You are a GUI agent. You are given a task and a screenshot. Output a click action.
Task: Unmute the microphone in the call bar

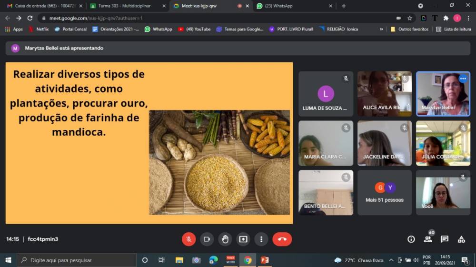coord(189,239)
